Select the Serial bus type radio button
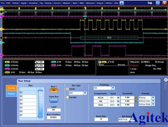The height and width of the screenshot is (127, 168). pyautogui.click(x=68, y=89)
